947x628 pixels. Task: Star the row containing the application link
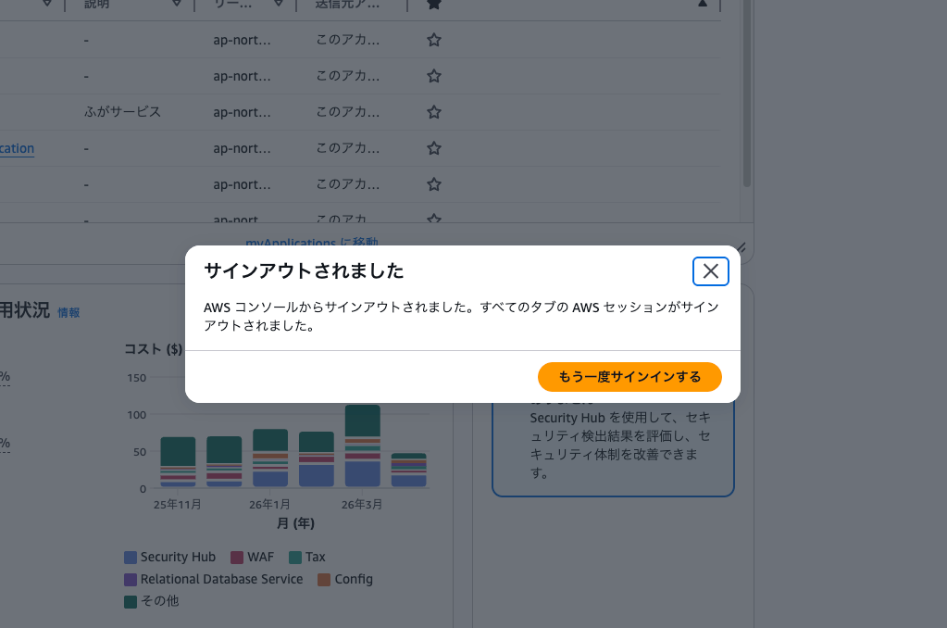point(433,148)
